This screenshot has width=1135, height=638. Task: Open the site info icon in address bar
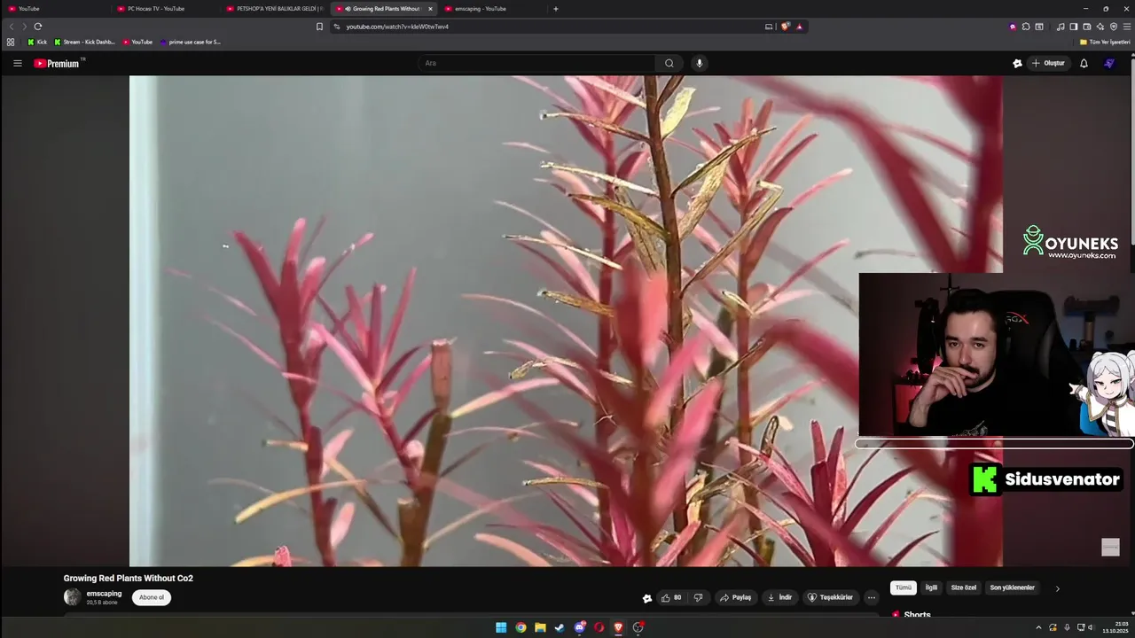(337, 27)
